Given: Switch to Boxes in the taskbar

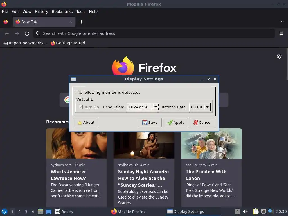Looking at the screenshot, I should (64, 212).
